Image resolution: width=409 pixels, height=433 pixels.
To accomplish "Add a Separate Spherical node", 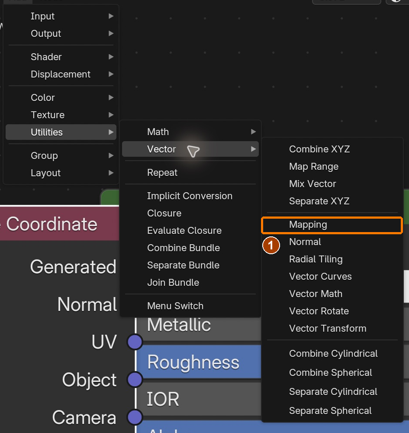I will (x=332, y=411).
